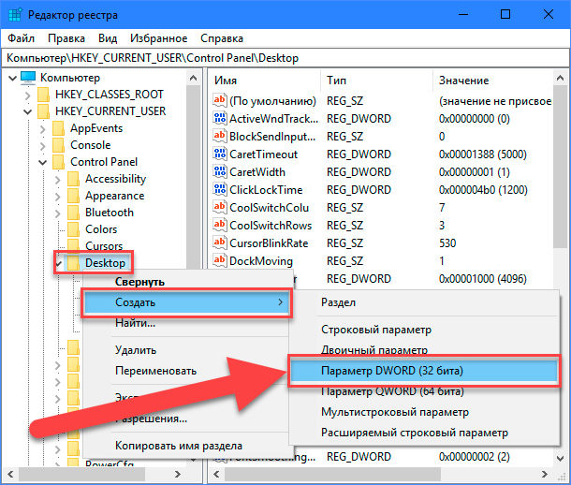Click the Console folder icon
571x485 pixels.
point(58,145)
